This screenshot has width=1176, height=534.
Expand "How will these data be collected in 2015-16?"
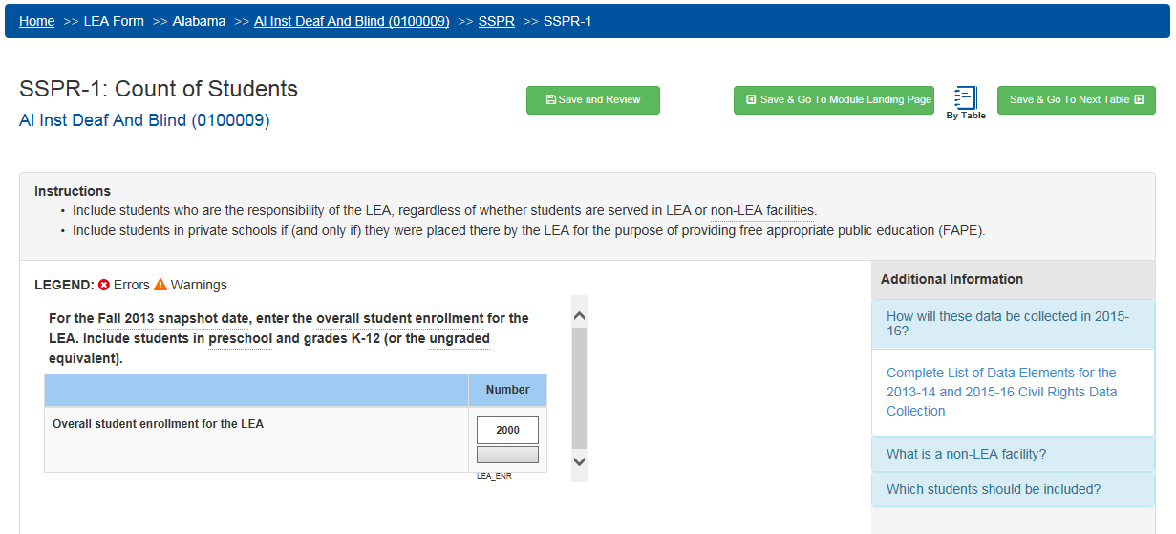pyautogui.click(x=1013, y=324)
